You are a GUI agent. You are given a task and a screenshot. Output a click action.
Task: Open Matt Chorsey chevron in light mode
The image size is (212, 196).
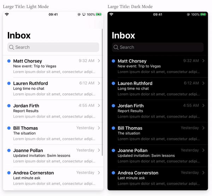tap(99, 61)
